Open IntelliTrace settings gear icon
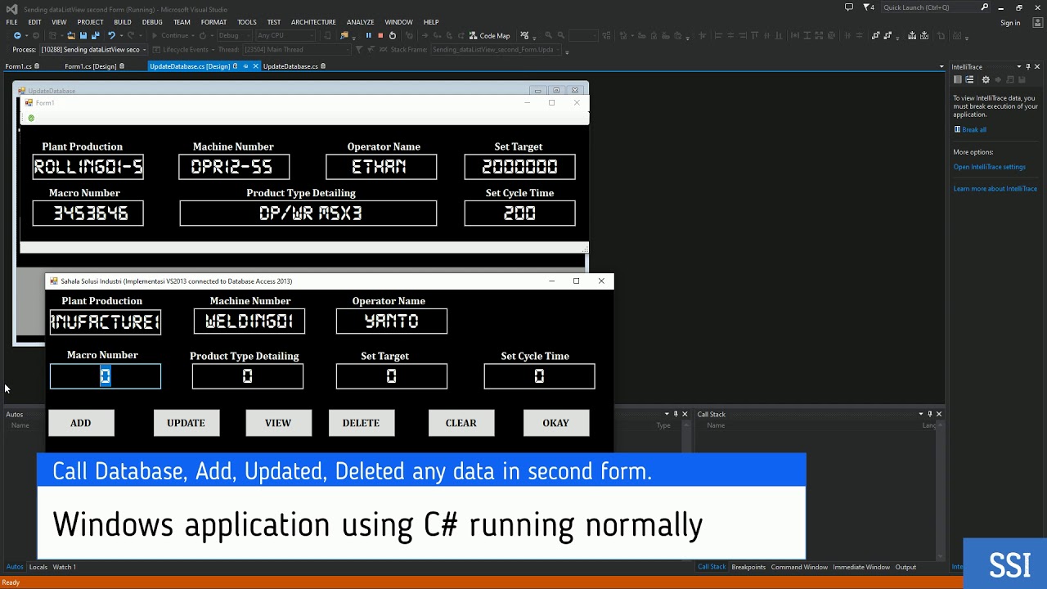This screenshot has width=1047, height=589. click(986, 79)
